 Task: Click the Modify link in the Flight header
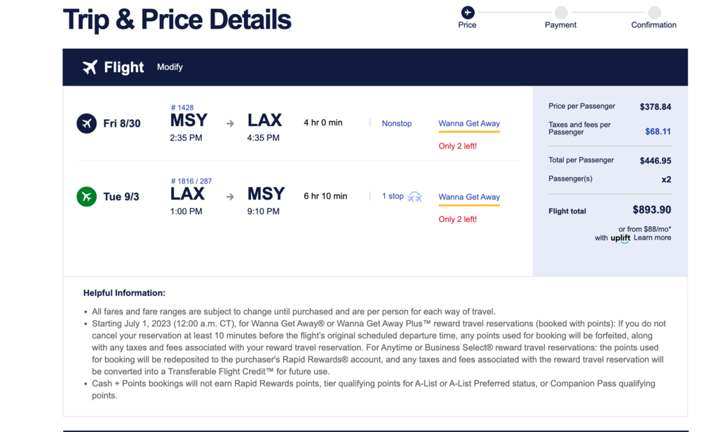click(170, 67)
